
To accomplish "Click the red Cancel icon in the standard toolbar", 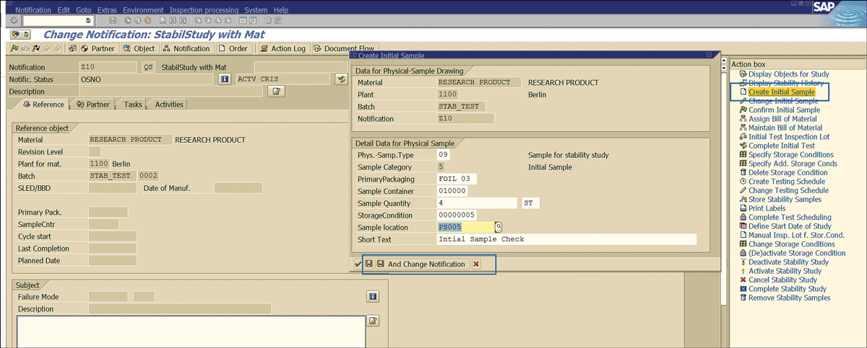I will [x=147, y=20].
